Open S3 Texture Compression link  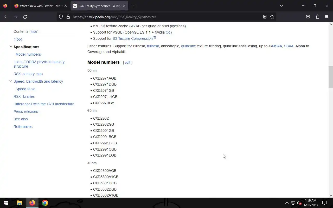tap(133, 38)
